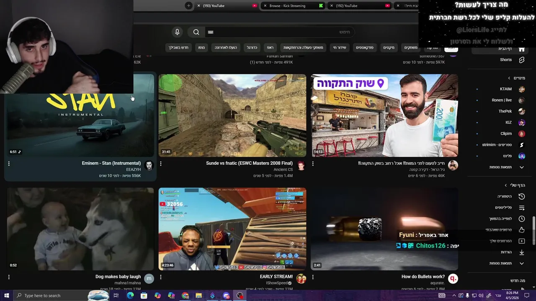Click the voice search microphone icon
536x301 pixels.
click(177, 32)
